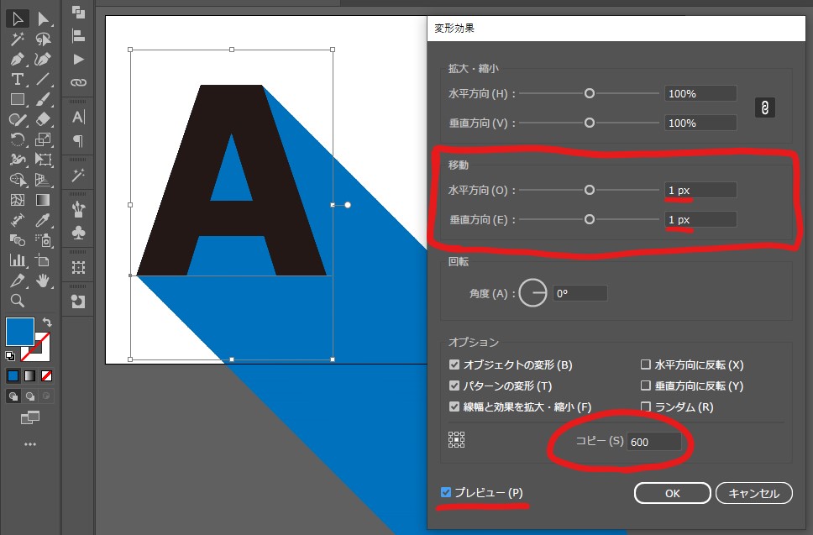Enable ランダム (R) checkbox
Screen dimensions: 813x535
coord(646,406)
